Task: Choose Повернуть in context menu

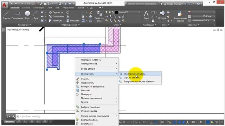Action: (x=97, y=94)
